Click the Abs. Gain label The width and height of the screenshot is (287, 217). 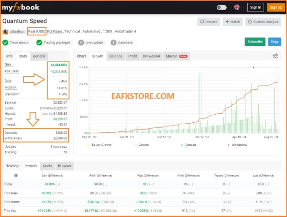click(x=11, y=71)
